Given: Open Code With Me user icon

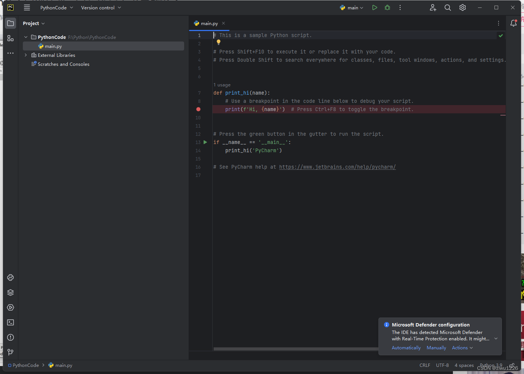Looking at the screenshot, I should pos(433,7).
